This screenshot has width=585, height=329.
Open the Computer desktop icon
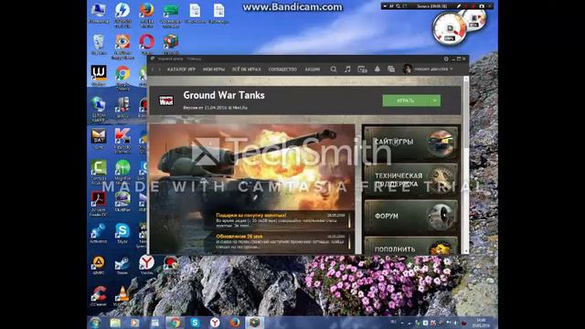99,14
